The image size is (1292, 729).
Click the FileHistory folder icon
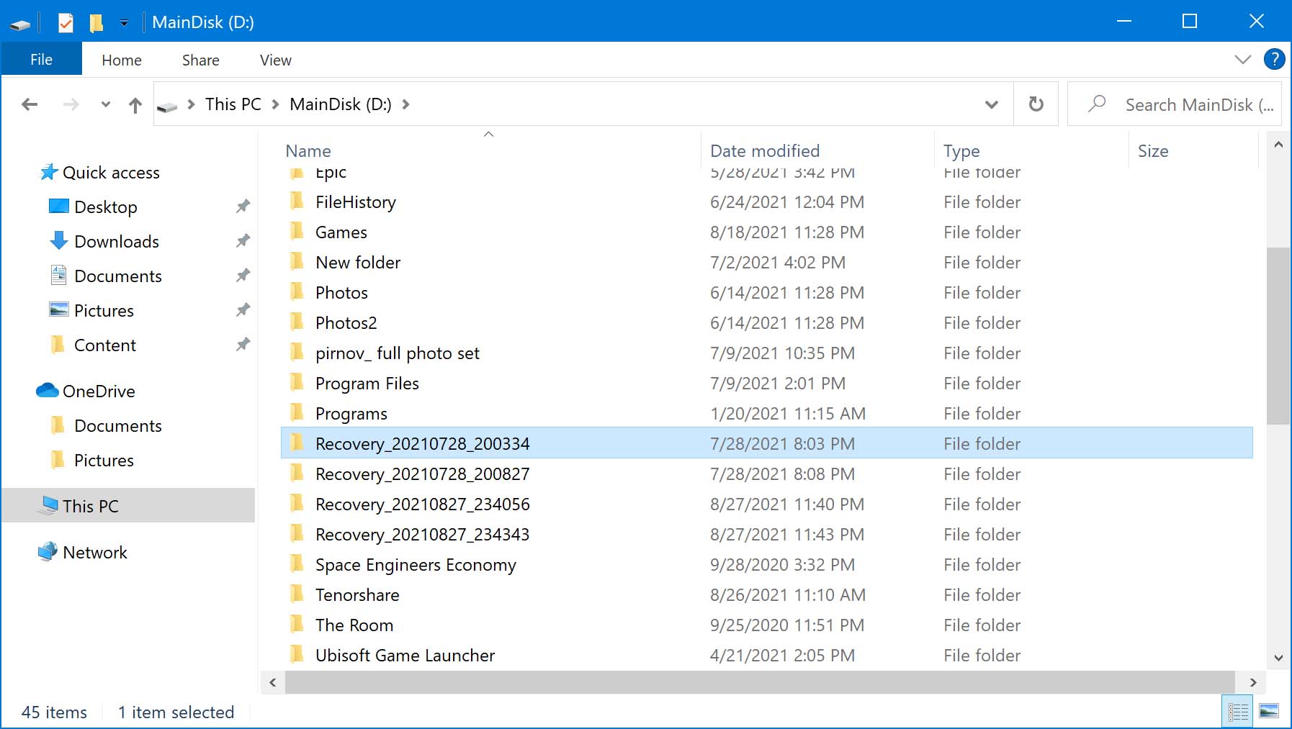tap(297, 201)
